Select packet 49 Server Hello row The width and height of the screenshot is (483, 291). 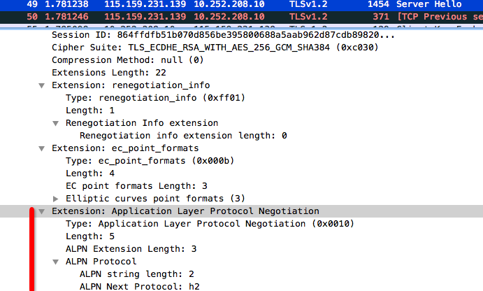pos(242,4)
